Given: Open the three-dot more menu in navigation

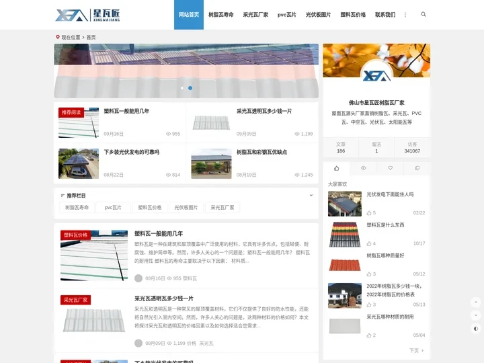Looking at the screenshot, I should [405, 15].
